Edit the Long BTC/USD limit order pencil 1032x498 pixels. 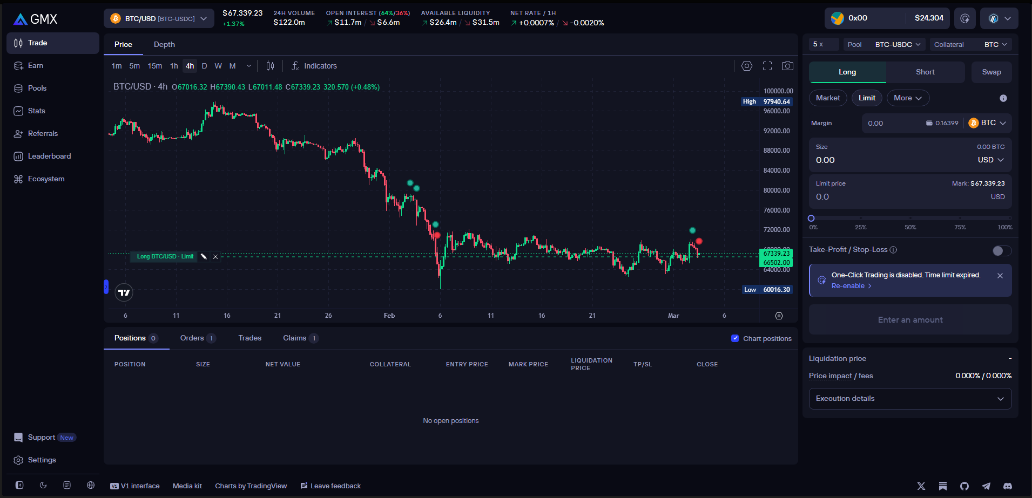click(x=204, y=257)
